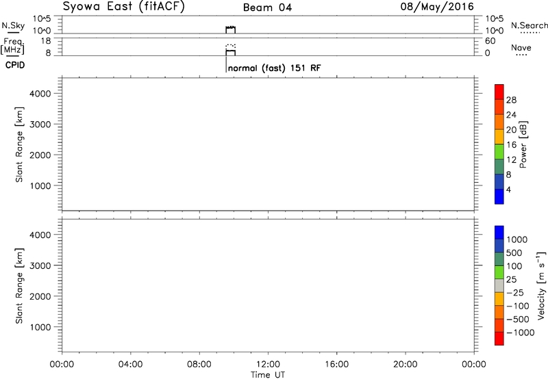
Task: Click the "18" tick on the frequency axis
Action: [46, 41]
